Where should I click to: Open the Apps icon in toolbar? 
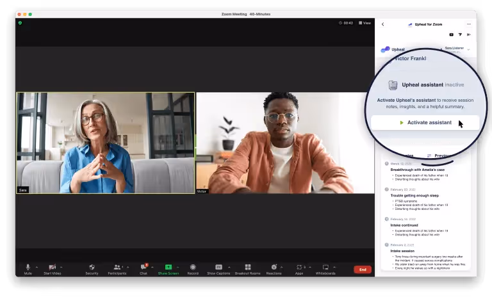coord(299,267)
